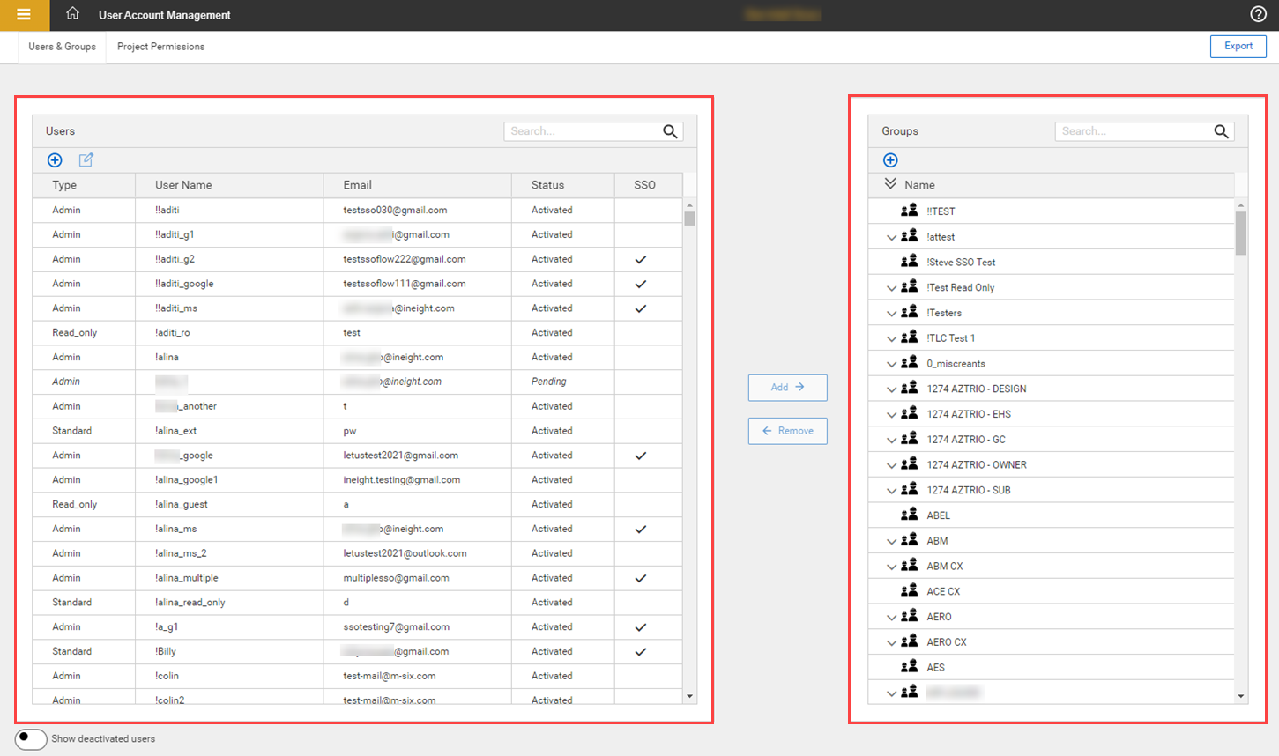Switch to Project Permissions tab
Viewport: 1279px width, 756px height.
(160, 47)
